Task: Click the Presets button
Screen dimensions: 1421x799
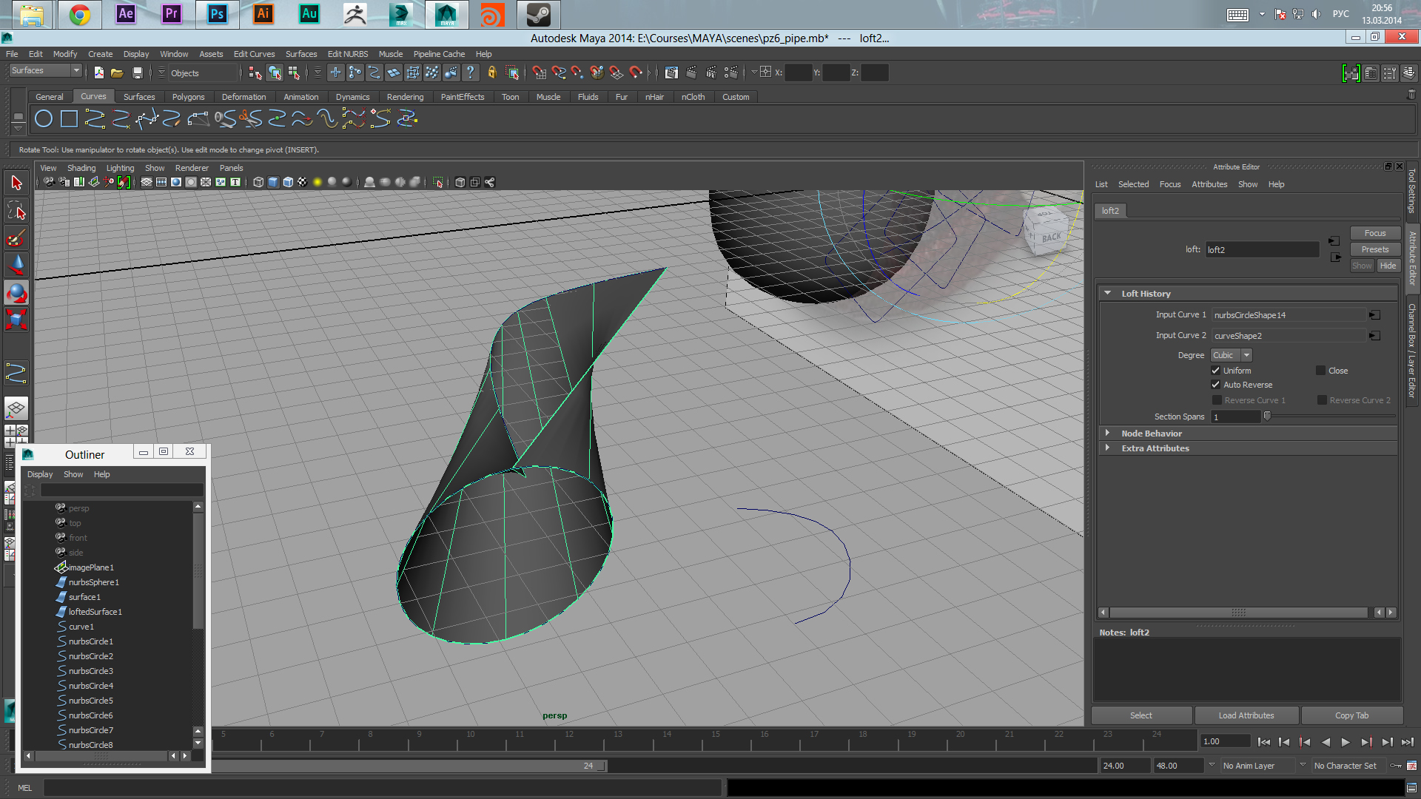Action: [1374, 249]
